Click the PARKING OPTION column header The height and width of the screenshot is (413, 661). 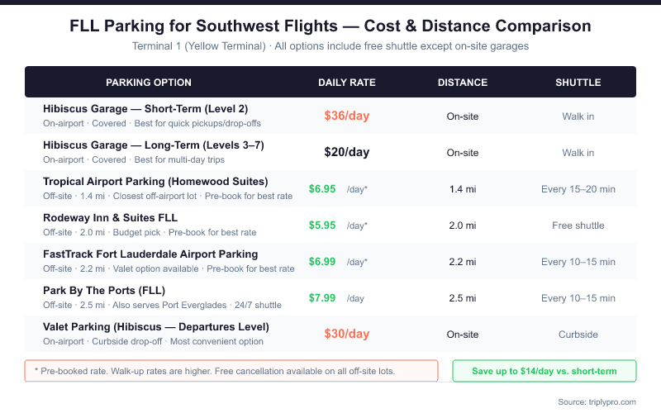tap(149, 83)
